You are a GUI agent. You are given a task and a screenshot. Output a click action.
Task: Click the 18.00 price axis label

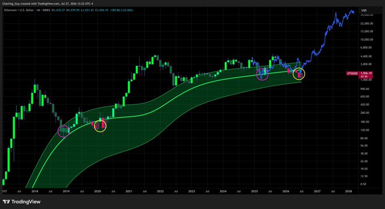[x=365, y=169]
